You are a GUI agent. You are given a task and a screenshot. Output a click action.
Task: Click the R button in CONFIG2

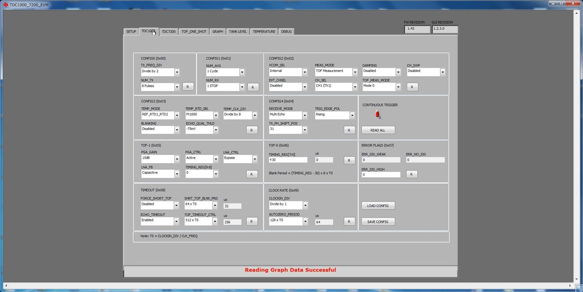point(412,87)
